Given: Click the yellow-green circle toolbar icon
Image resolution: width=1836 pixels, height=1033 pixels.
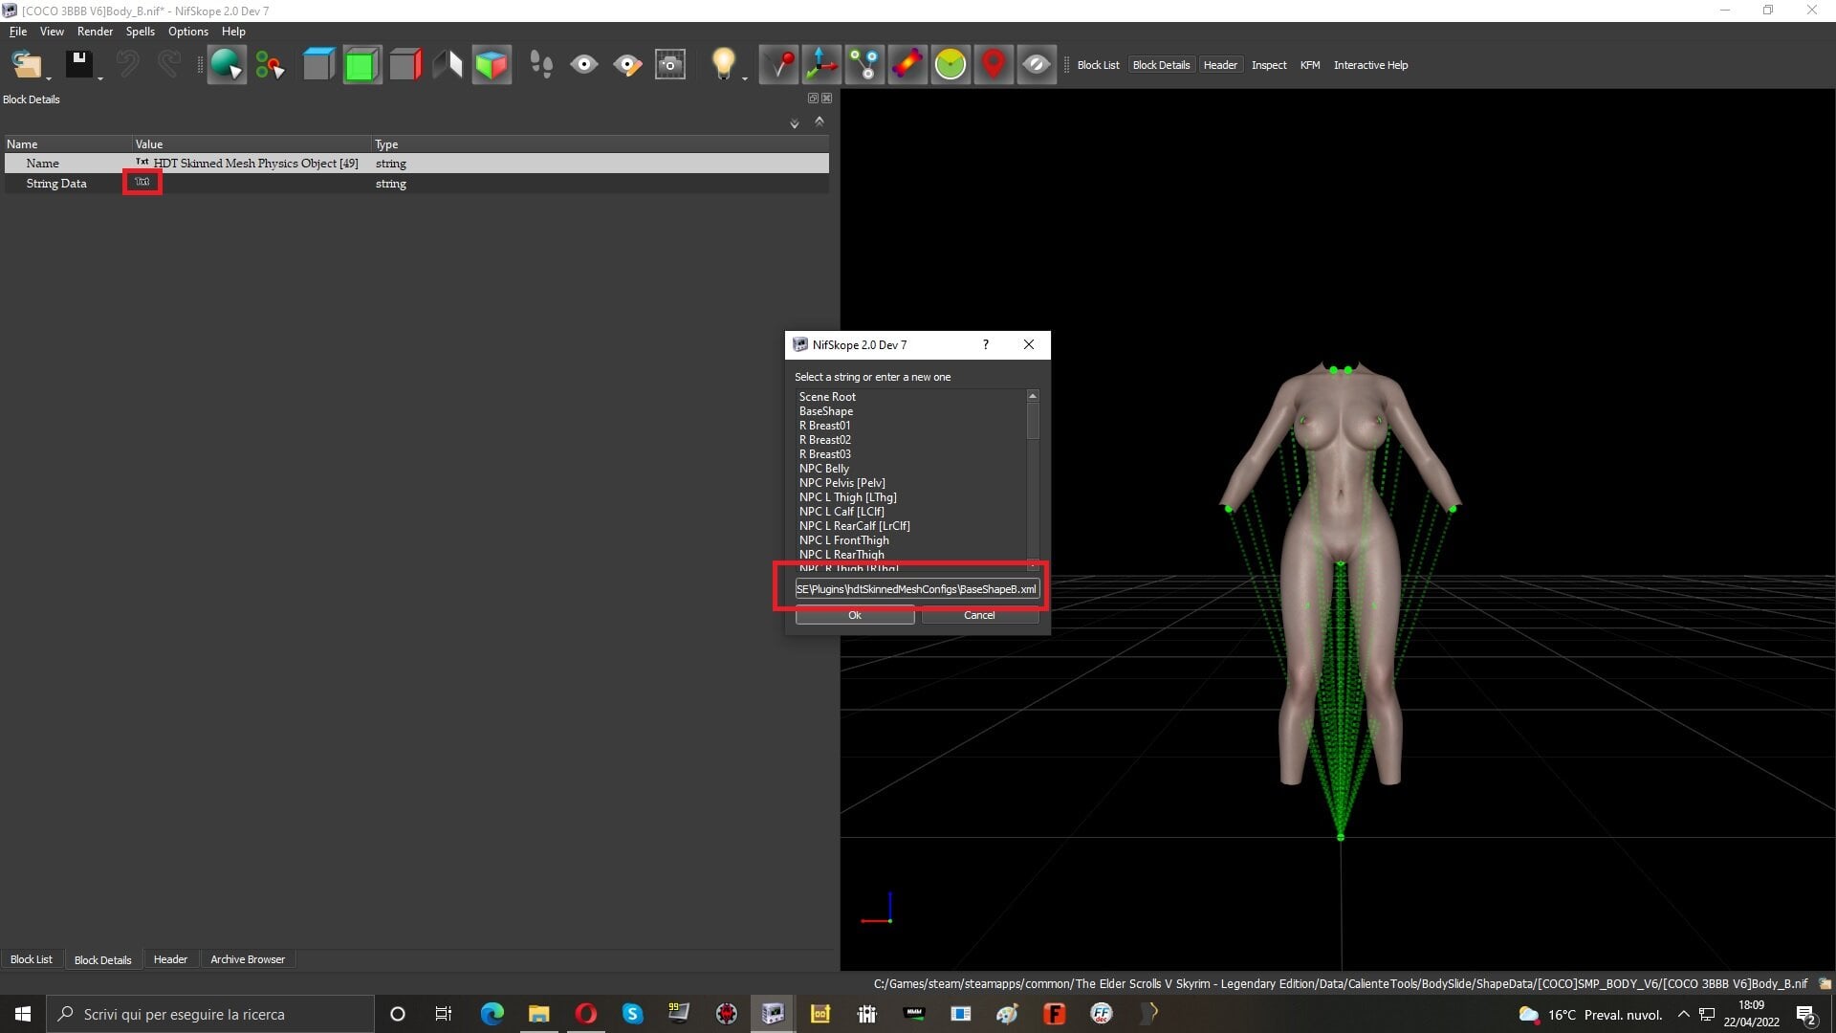Looking at the screenshot, I should tap(951, 65).
